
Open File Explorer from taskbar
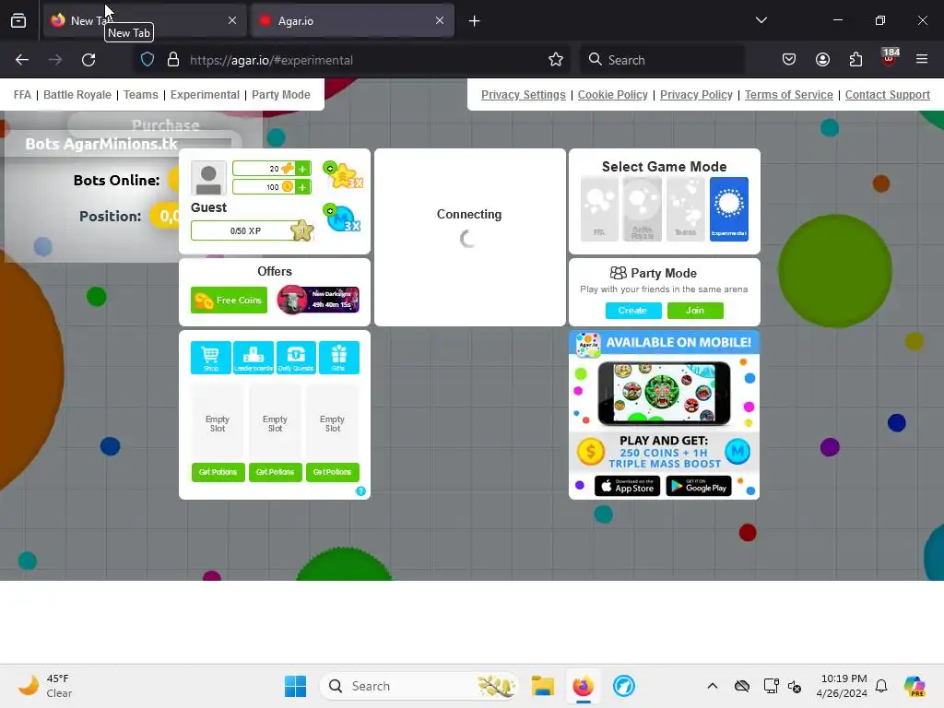542,686
